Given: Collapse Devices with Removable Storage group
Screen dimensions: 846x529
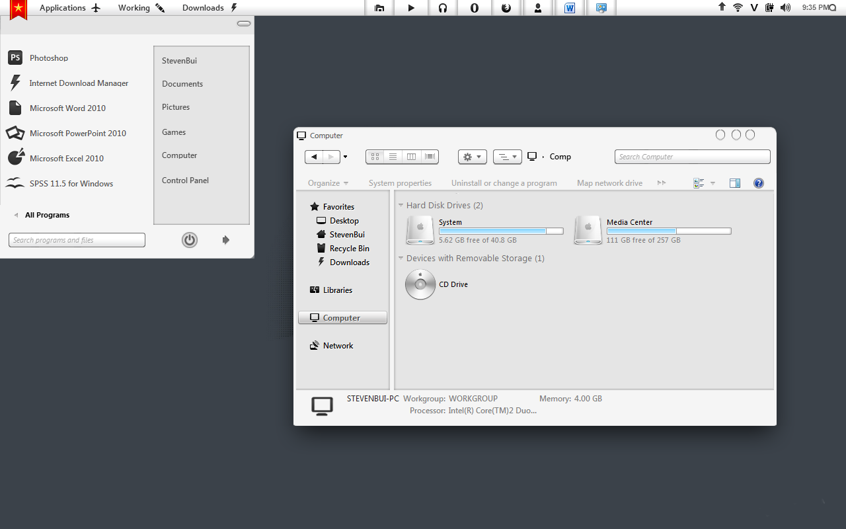Looking at the screenshot, I should [401, 258].
